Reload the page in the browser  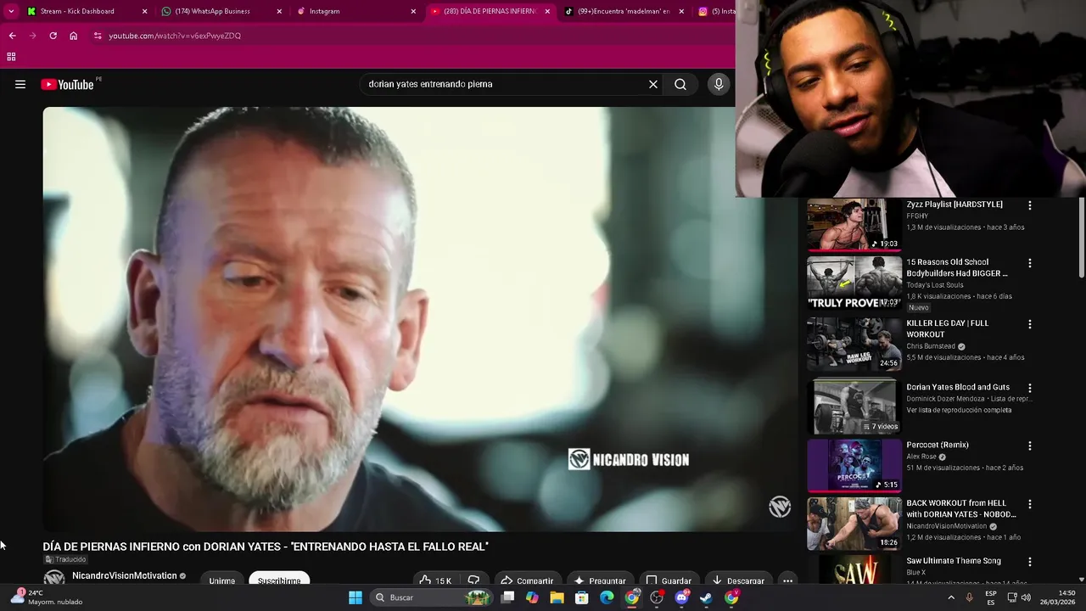coord(53,36)
